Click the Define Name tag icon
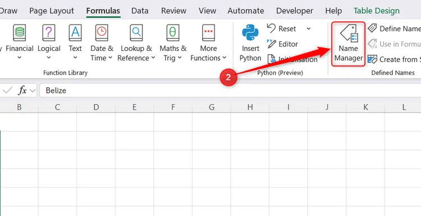The height and width of the screenshot is (216, 421). [372, 28]
